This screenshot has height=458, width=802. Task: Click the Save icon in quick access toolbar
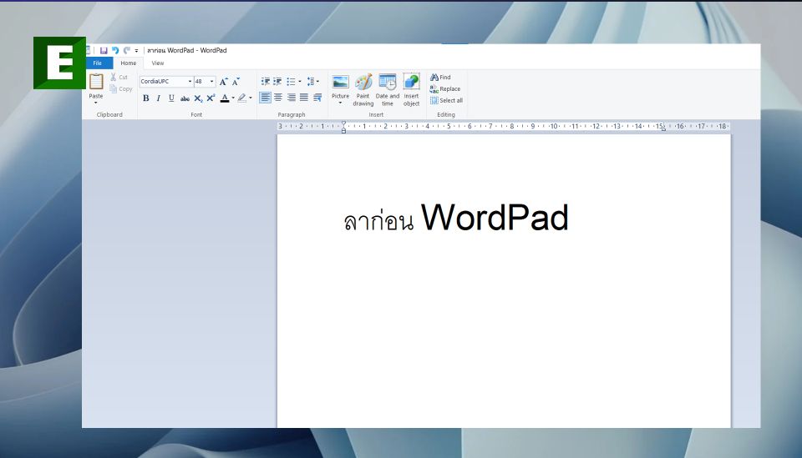pyautogui.click(x=104, y=51)
